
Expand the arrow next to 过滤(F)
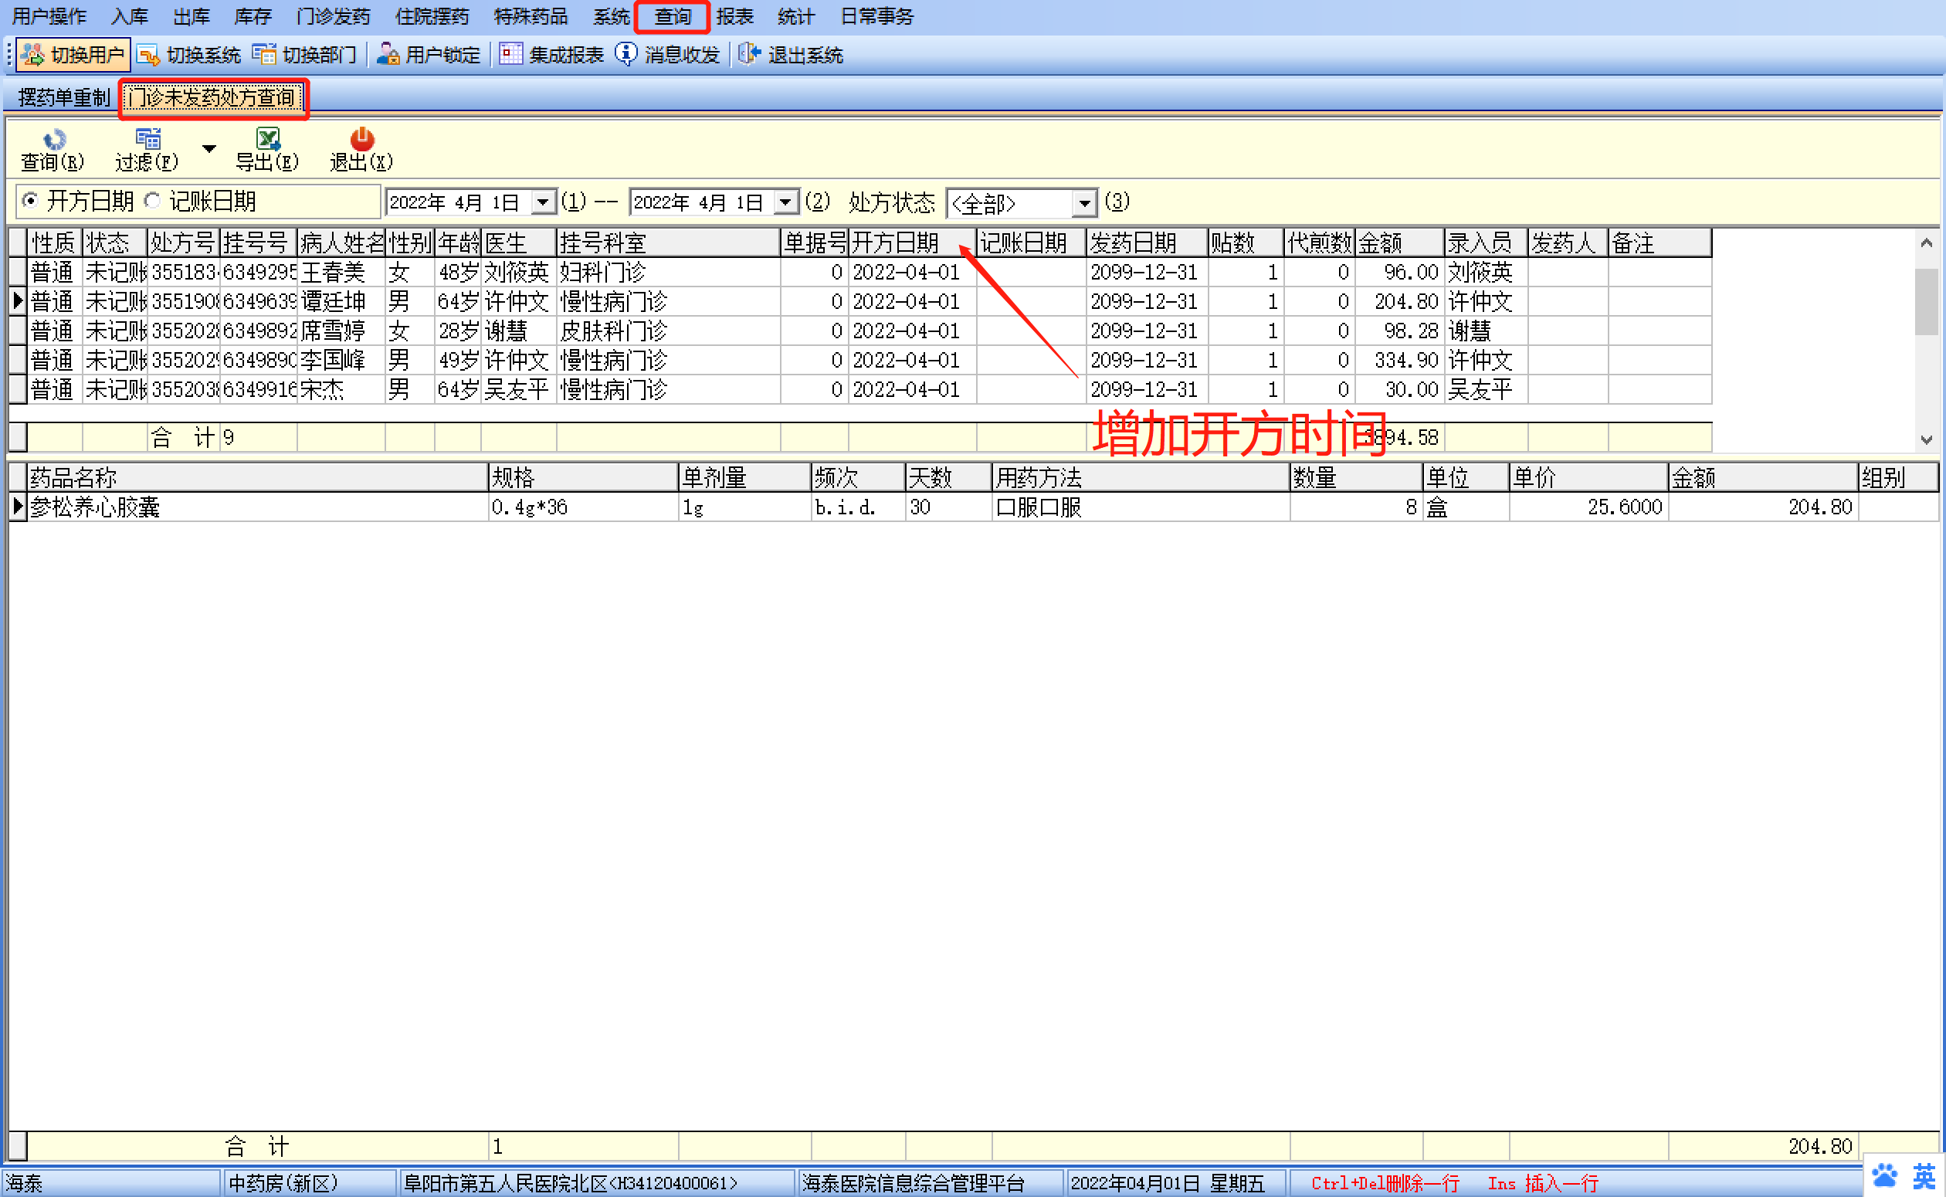pyautogui.click(x=209, y=148)
